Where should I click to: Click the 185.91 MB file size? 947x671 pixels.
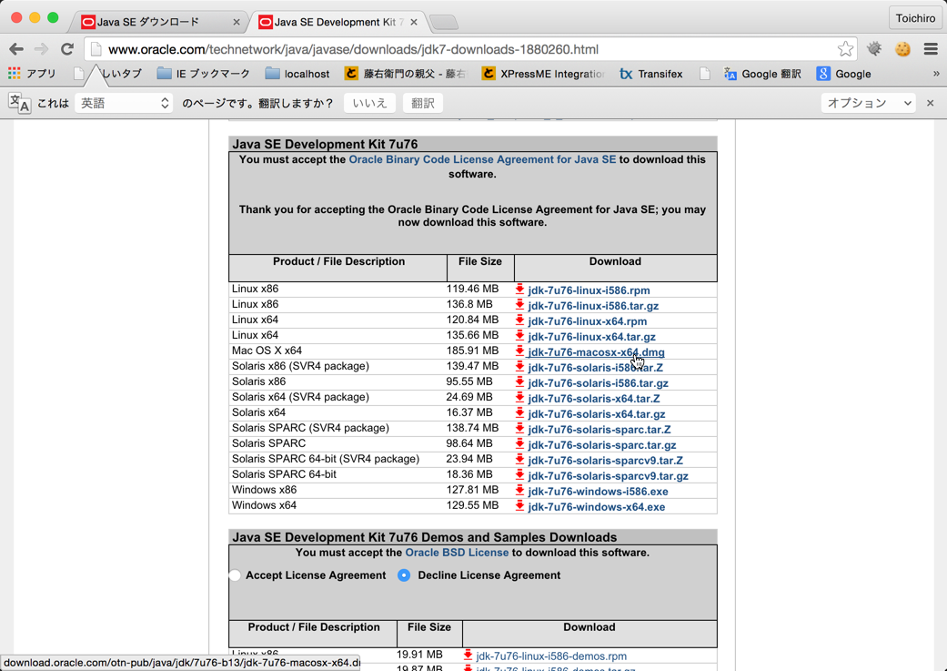[472, 351]
